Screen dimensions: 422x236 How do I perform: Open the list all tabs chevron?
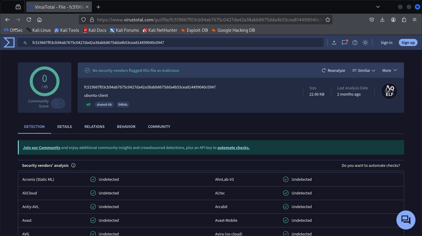click(378, 7)
